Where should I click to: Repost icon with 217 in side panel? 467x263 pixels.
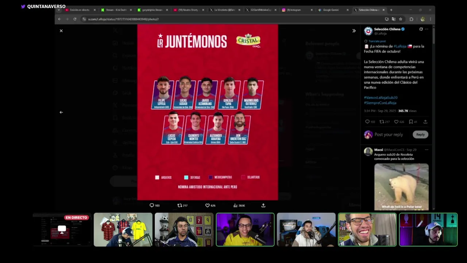[x=382, y=122]
